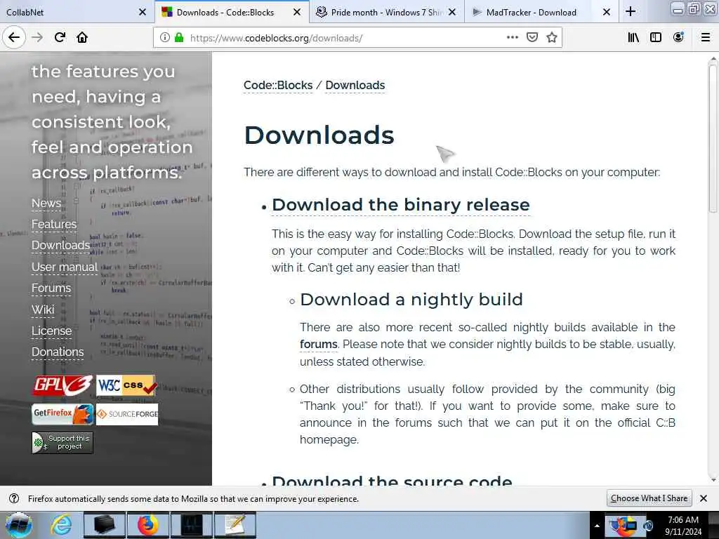Click the W3C CSS validation badge
Screen dimensions: 719x539
tap(126, 385)
